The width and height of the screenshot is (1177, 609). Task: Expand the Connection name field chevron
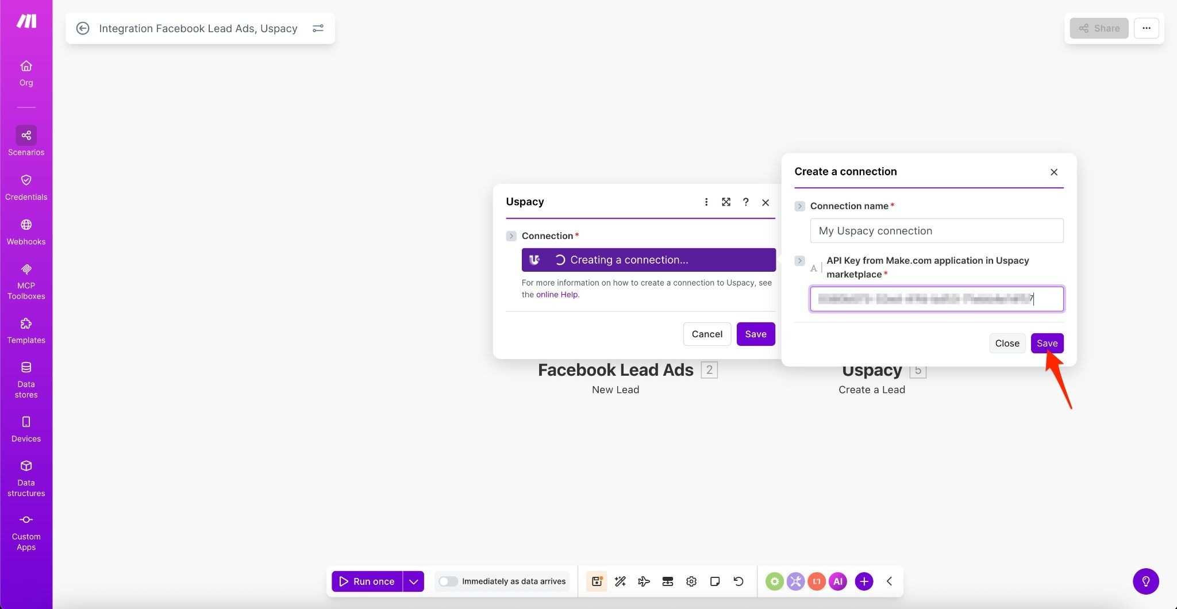pyautogui.click(x=799, y=206)
